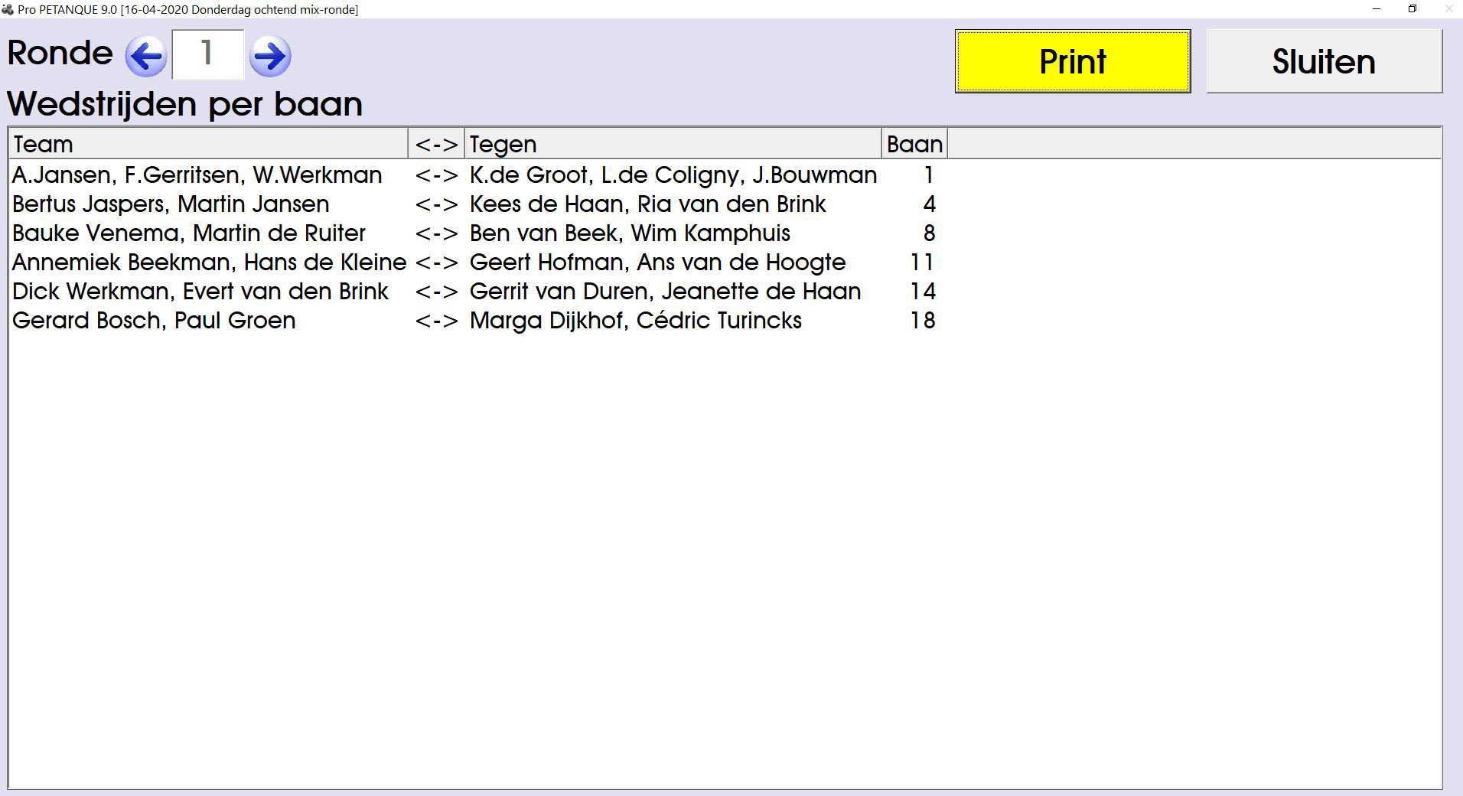The width and height of the screenshot is (1463, 796).
Task: Click the Baan column header
Action: point(914,144)
